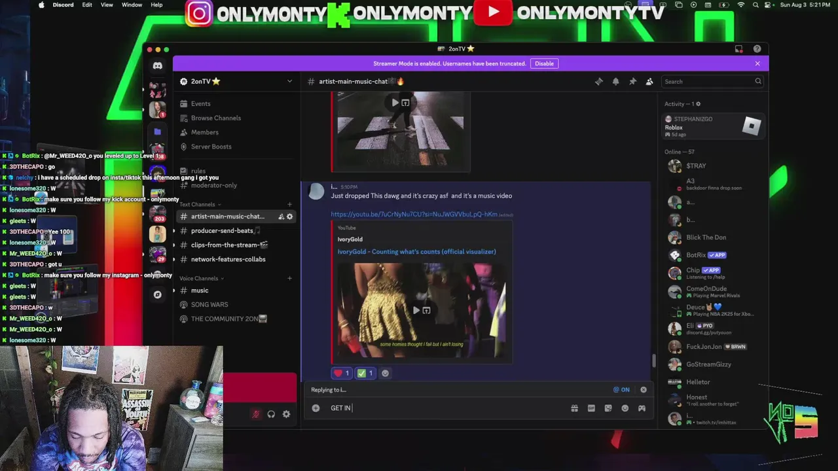Open the youtu.be link in message
838x471 pixels.
click(x=414, y=214)
